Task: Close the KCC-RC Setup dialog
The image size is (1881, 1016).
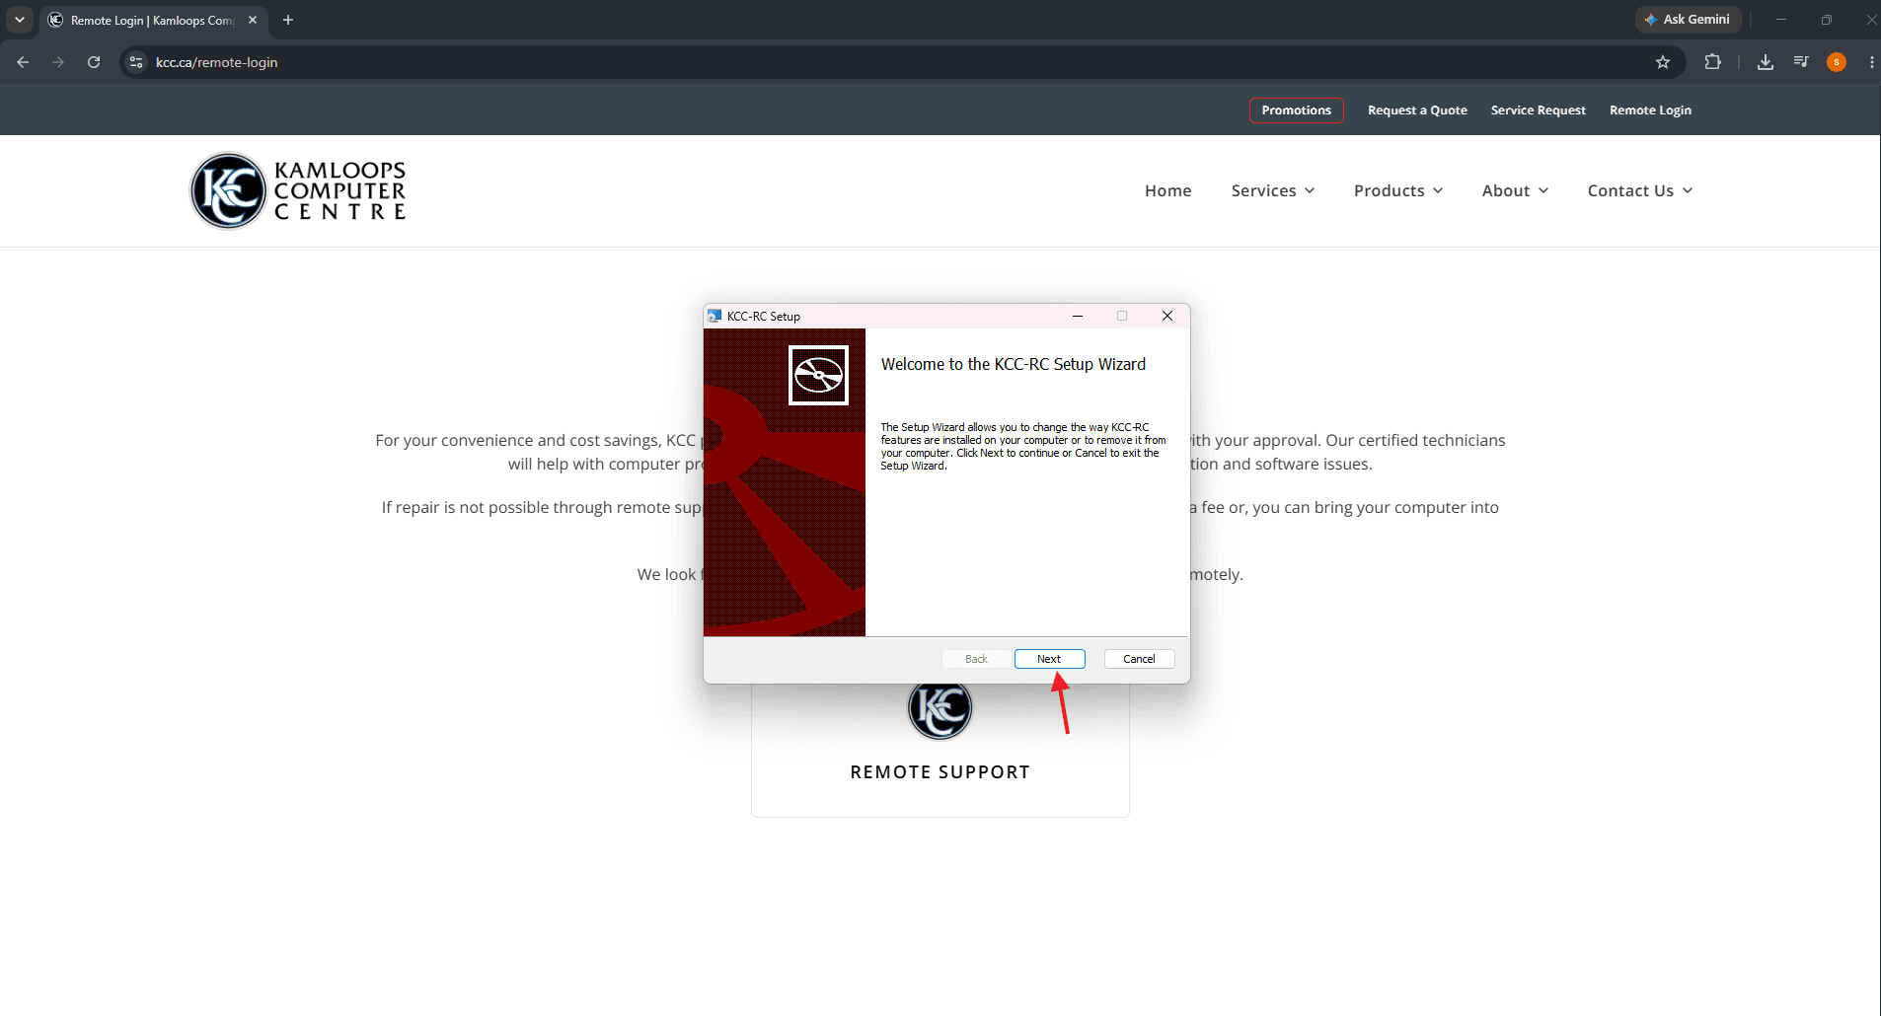Action: pos(1167,316)
